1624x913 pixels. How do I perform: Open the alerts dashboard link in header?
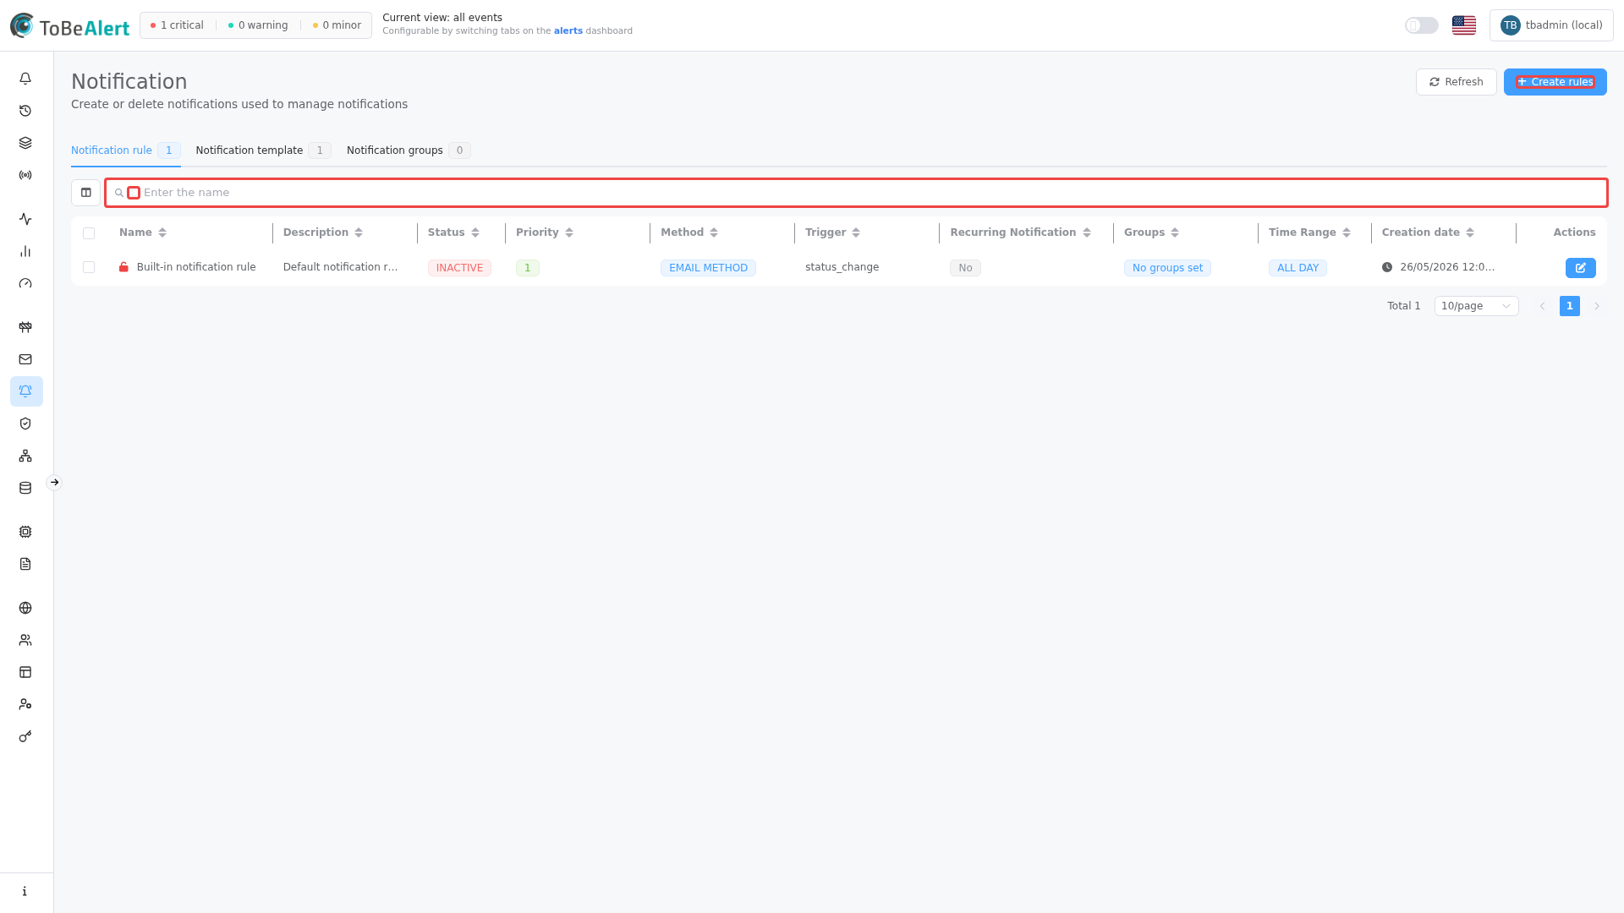568,31
